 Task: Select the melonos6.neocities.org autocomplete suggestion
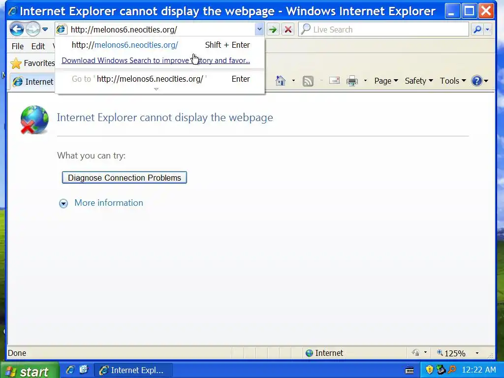(x=160, y=45)
